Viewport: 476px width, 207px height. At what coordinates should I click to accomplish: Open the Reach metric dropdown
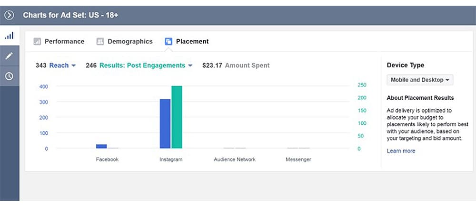(62, 66)
